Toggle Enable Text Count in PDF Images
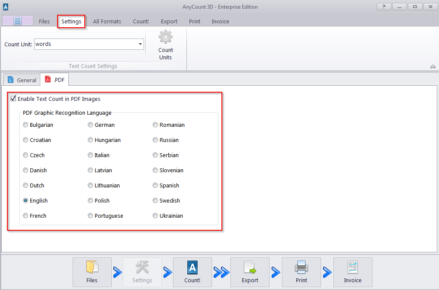Image resolution: width=439 pixels, height=290 pixels. pyautogui.click(x=55, y=99)
